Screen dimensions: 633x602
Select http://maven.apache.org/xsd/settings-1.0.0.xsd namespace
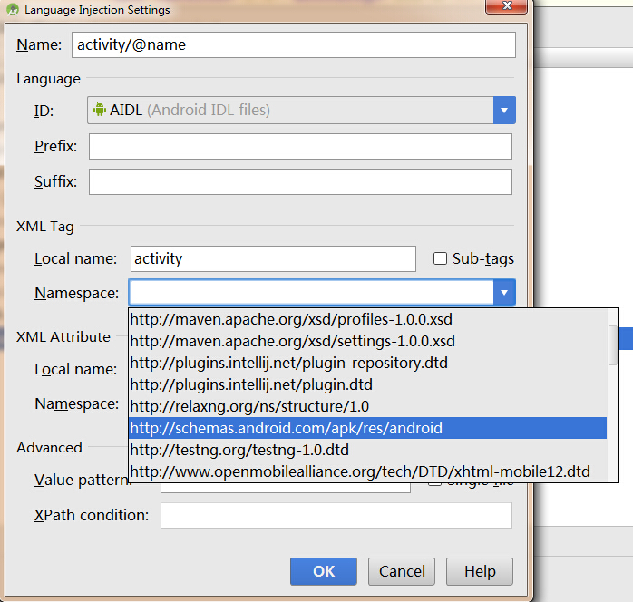click(x=368, y=342)
